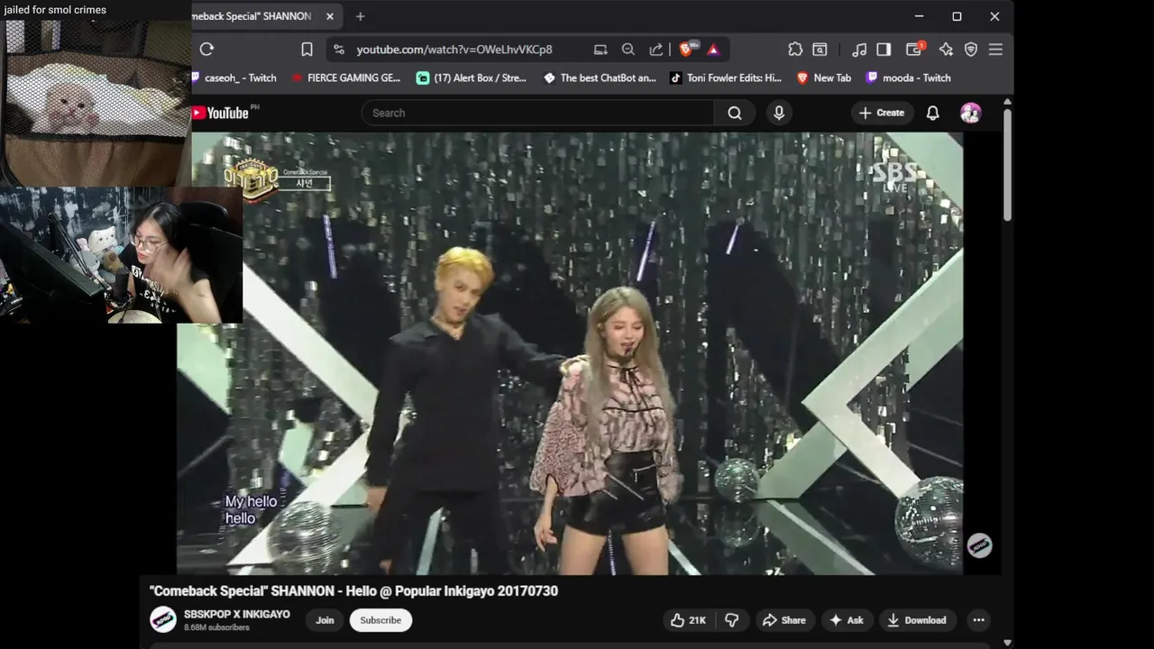This screenshot has height=649, width=1154.
Task: Open The best ChatBot an... bookmark
Action: pos(600,78)
